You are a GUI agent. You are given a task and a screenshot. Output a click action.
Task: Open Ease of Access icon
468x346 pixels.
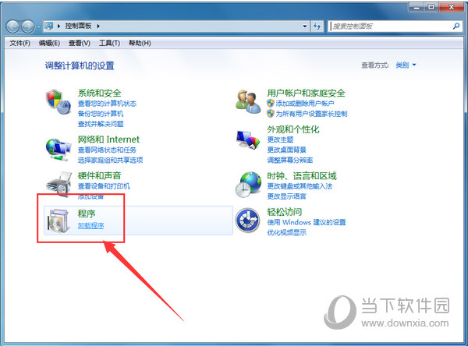(x=248, y=221)
